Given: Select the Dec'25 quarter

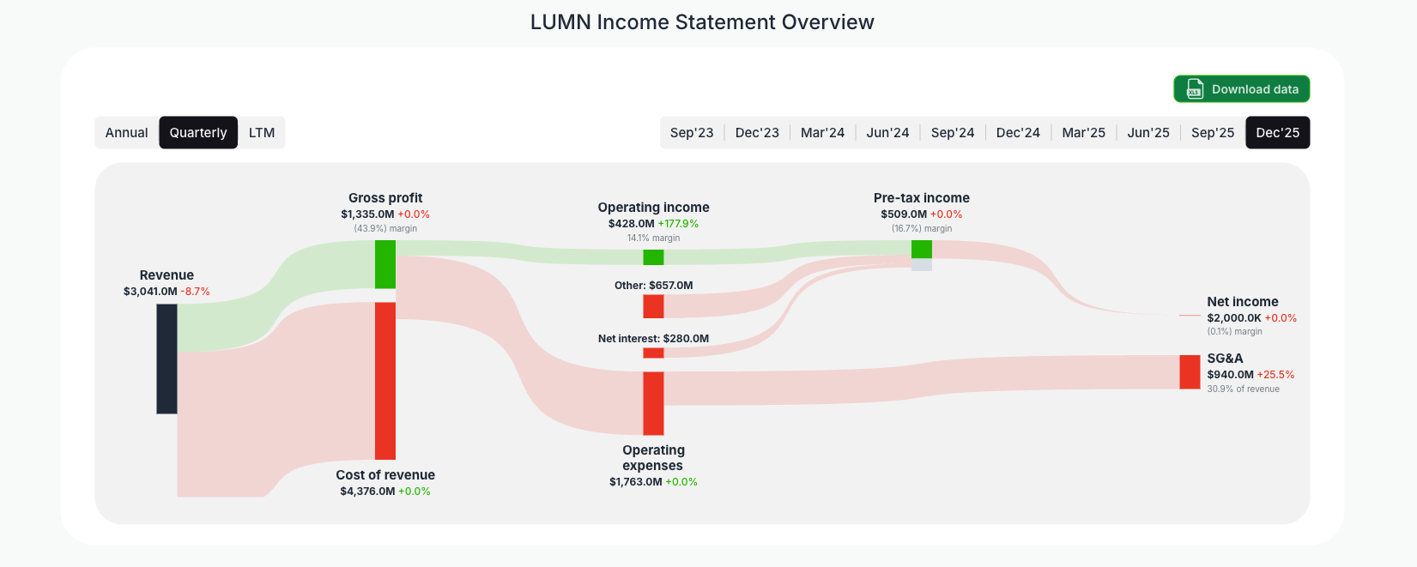Looking at the screenshot, I should coord(1278,133).
